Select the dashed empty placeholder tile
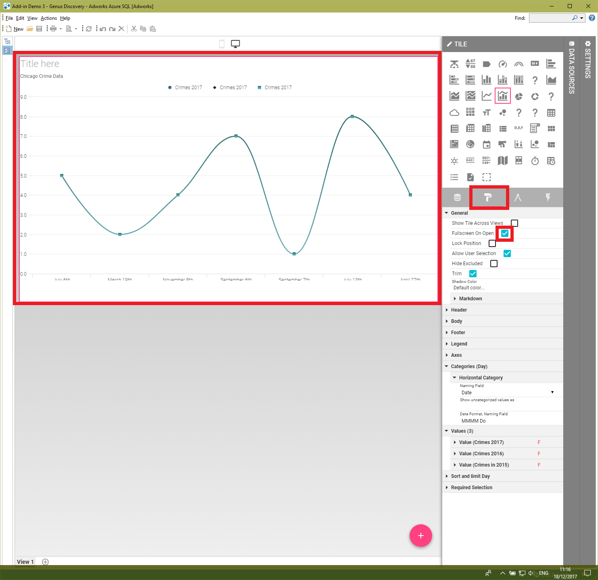Screen dimensions: 598x580 pyautogui.click(x=487, y=177)
